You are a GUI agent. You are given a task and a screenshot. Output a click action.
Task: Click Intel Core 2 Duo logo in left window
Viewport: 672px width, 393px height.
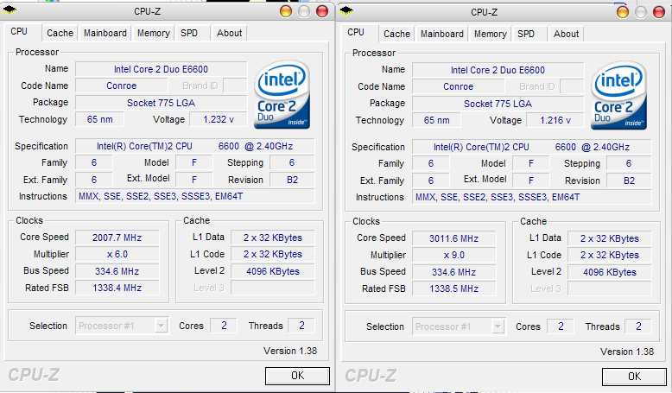point(282,95)
